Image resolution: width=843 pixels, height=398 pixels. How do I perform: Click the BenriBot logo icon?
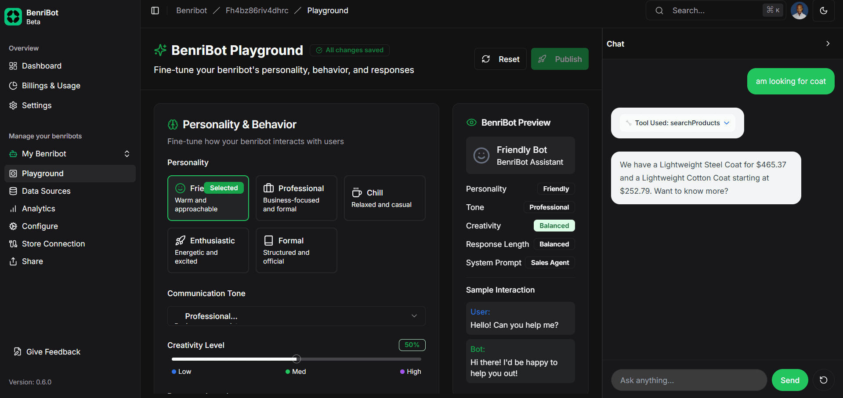click(13, 17)
